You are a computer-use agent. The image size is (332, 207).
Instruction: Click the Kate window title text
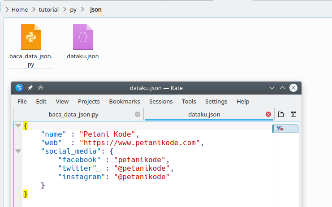pyautogui.click(x=156, y=88)
